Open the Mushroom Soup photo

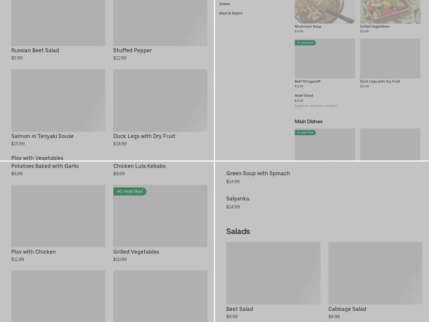[x=324, y=11]
